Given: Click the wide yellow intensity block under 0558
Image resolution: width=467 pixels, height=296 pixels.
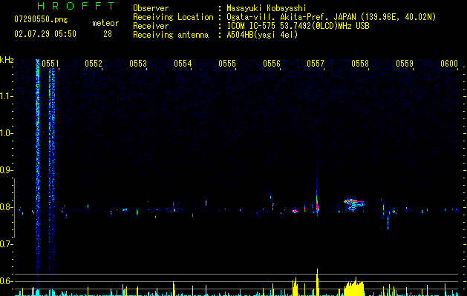Looking at the screenshot, I should [354, 287].
